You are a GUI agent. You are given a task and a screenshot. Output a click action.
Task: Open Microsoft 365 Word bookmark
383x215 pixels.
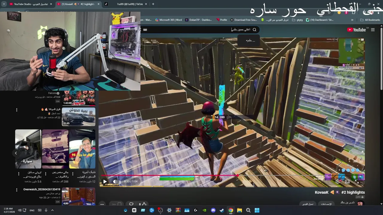(x=168, y=20)
